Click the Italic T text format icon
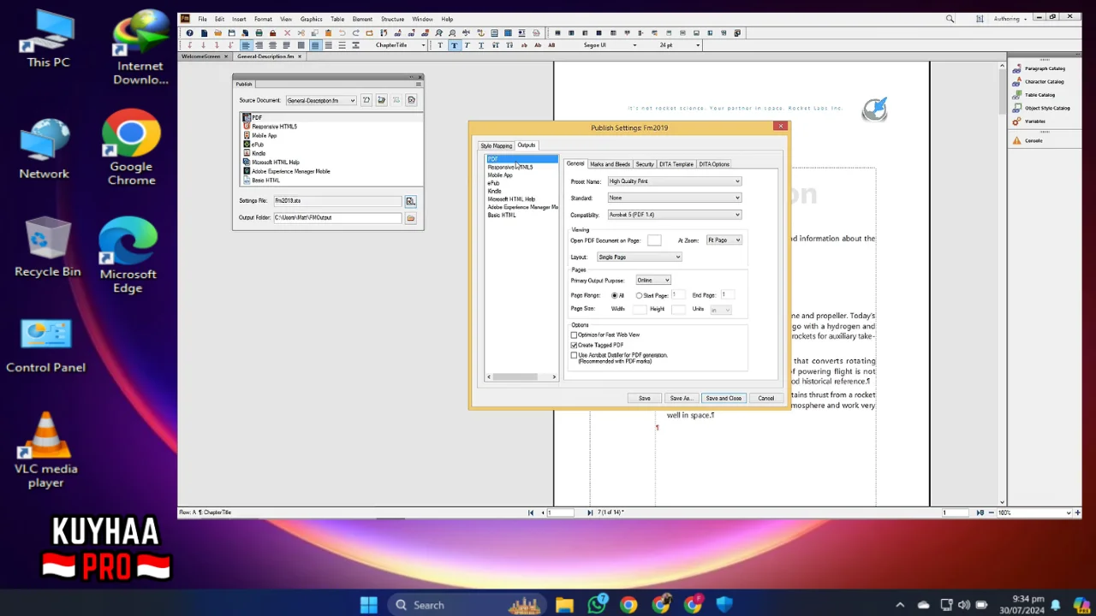 tap(468, 45)
